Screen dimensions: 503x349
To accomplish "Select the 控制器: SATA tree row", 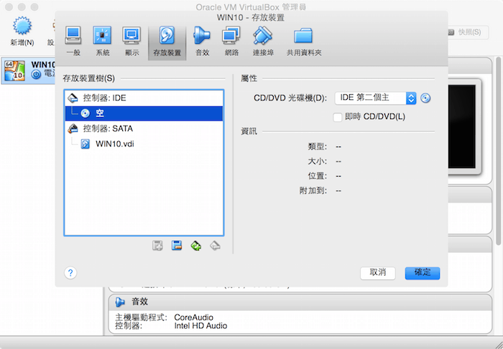I will click(144, 129).
